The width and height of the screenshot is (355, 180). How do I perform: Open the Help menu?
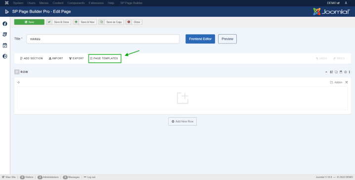(111, 3)
